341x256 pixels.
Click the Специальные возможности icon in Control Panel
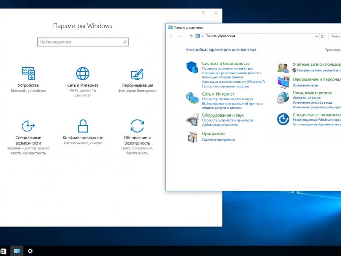[283, 119]
